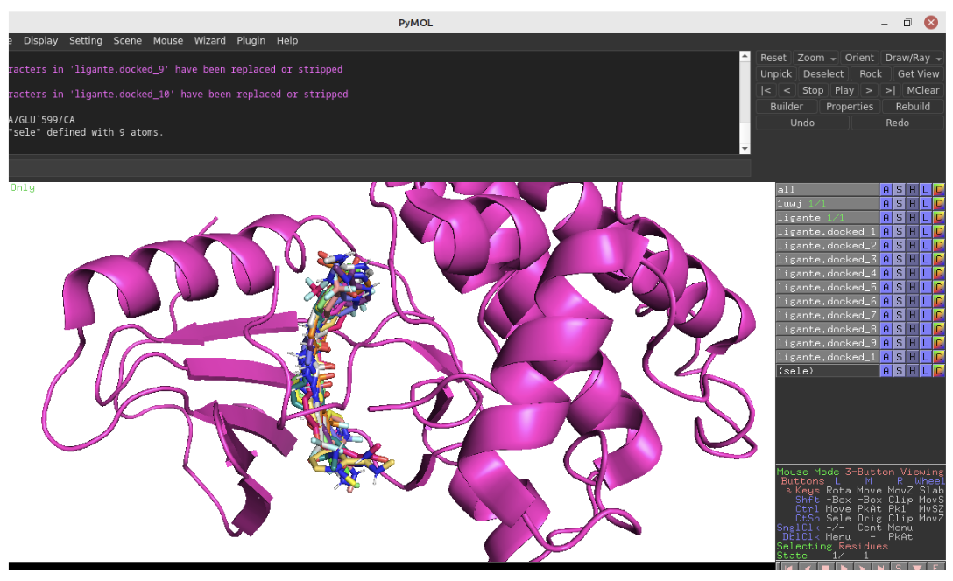The width and height of the screenshot is (953, 581).
Task: Open the Wizard menu
Action: [x=209, y=40]
